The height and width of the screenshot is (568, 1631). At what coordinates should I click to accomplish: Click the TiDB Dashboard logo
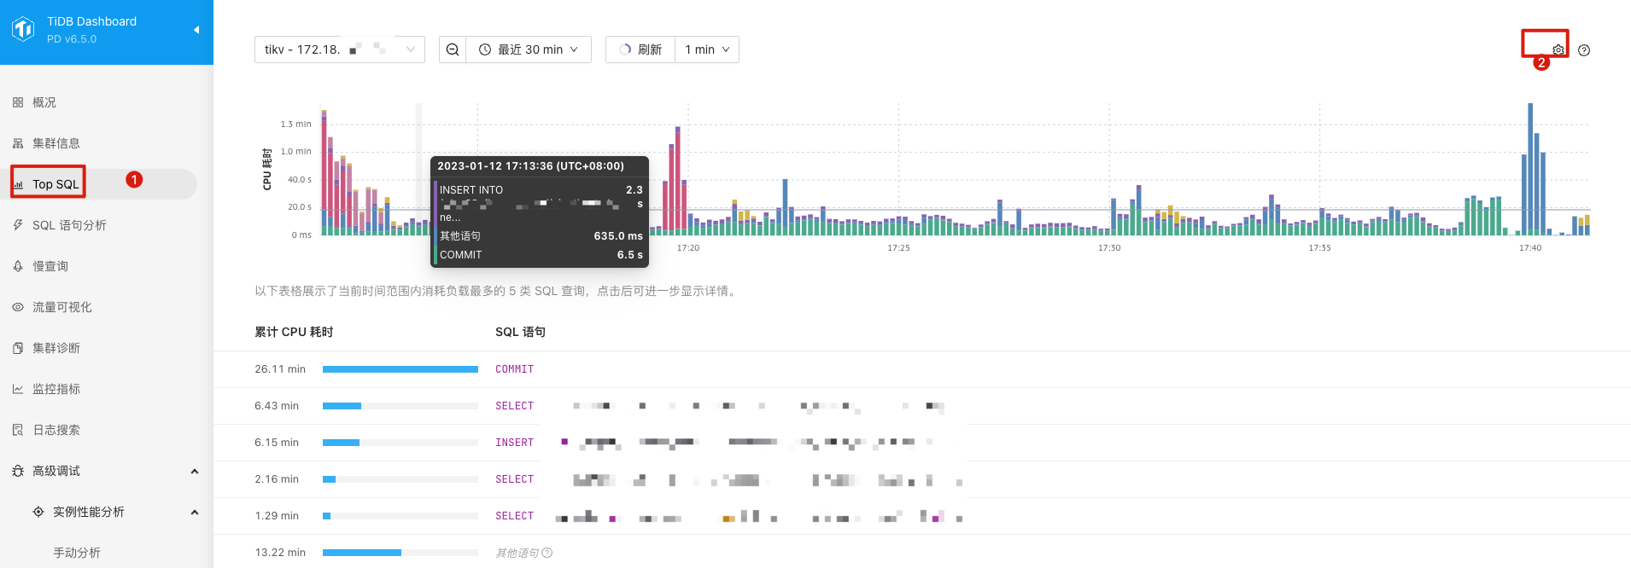(x=23, y=30)
